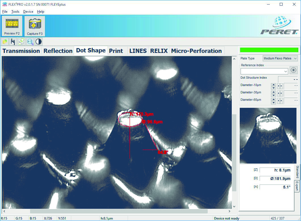Increase Diameter-10µm with up arrow

click(x=273, y=85)
